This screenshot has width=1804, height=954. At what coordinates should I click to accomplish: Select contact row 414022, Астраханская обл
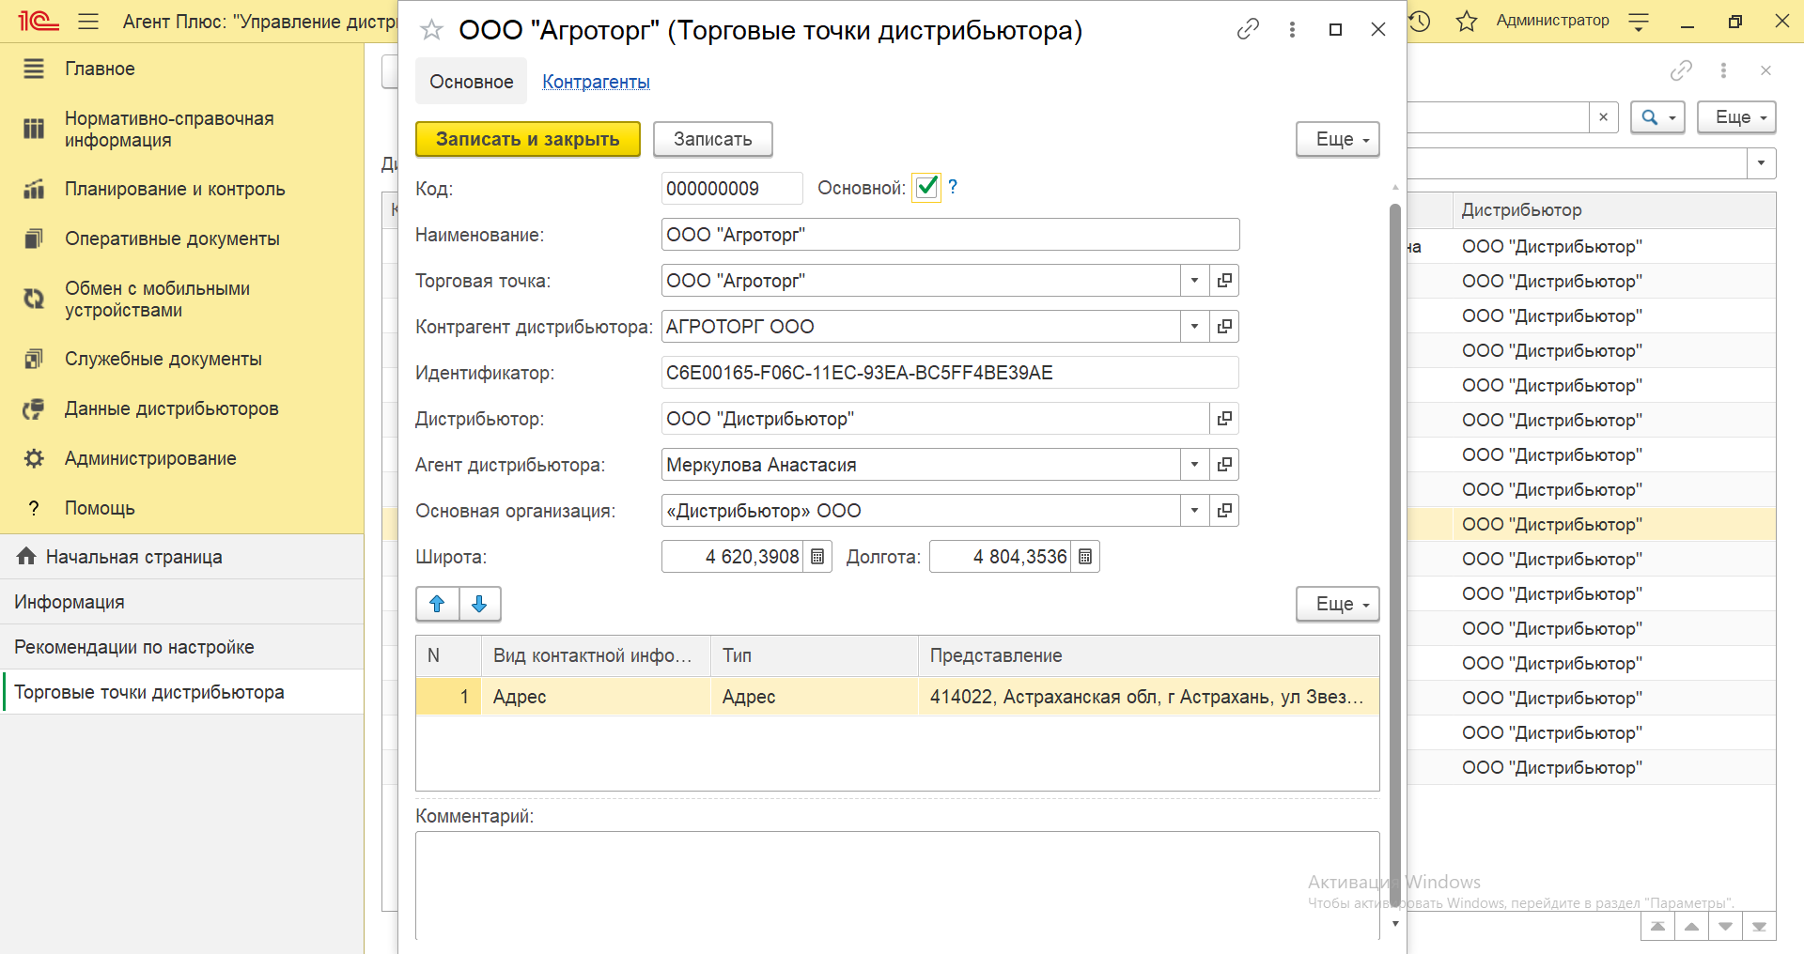[x=897, y=697]
